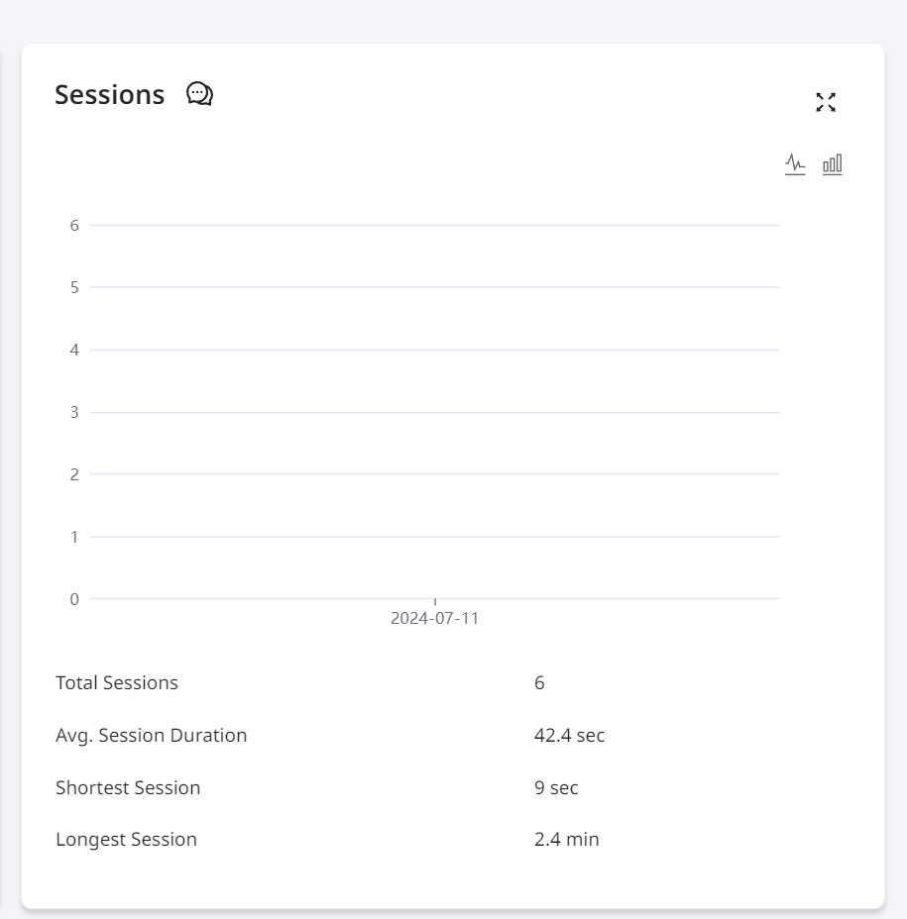The width and height of the screenshot is (907, 919).
Task: Click the 2.4 min longest value
Action: coord(567,840)
